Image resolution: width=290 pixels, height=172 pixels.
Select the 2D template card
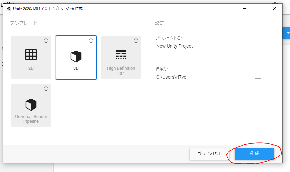[x=31, y=57]
